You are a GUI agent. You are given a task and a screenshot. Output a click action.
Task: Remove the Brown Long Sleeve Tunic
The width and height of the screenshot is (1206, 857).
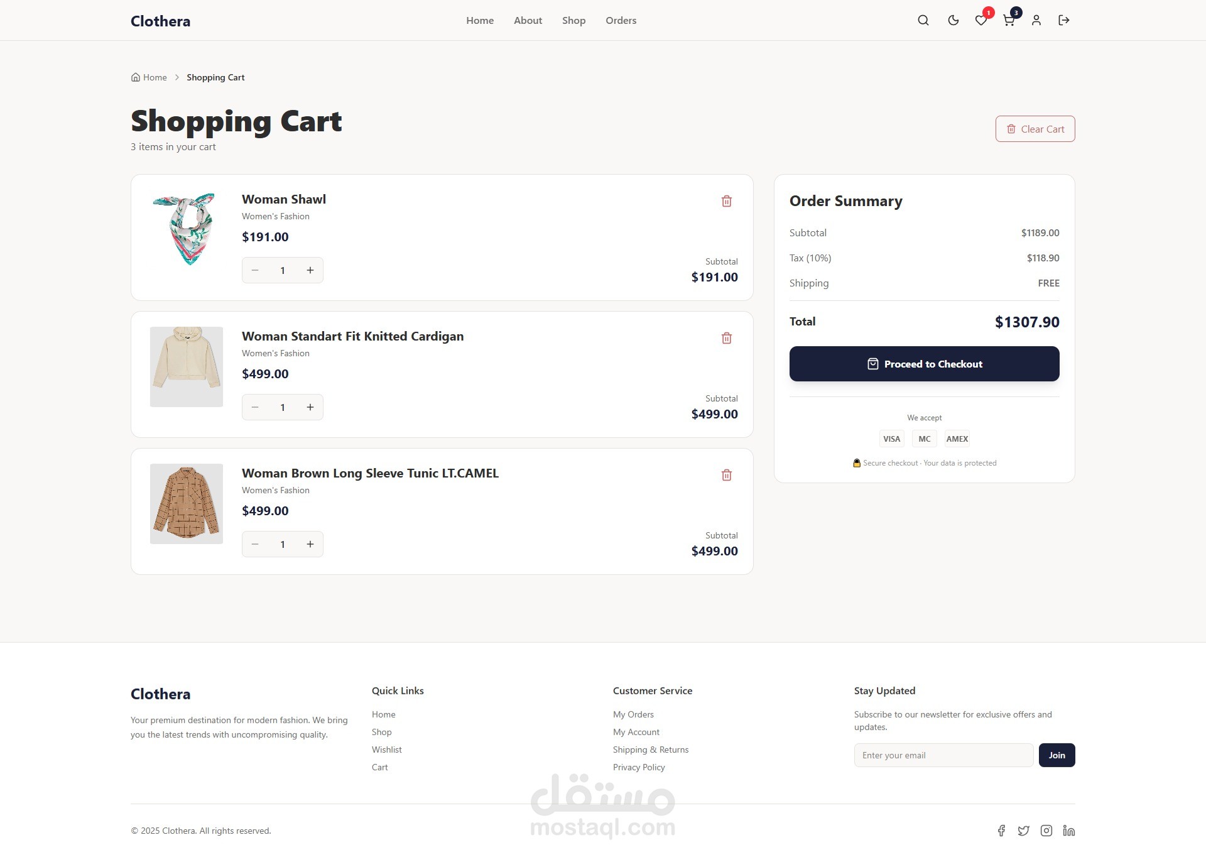tap(726, 475)
